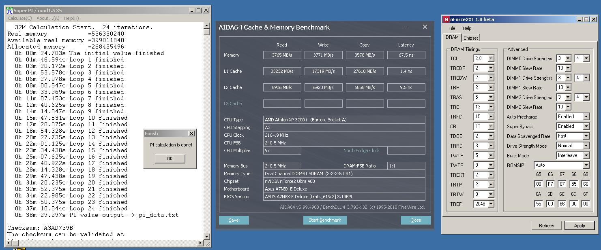
Task: Expand the TRCDW dropdown
Action: (x=491, y=78)
